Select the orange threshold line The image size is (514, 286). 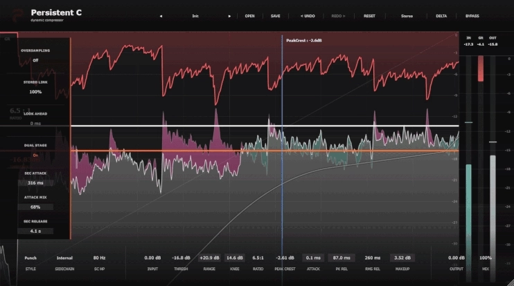[x=265, y=151]
